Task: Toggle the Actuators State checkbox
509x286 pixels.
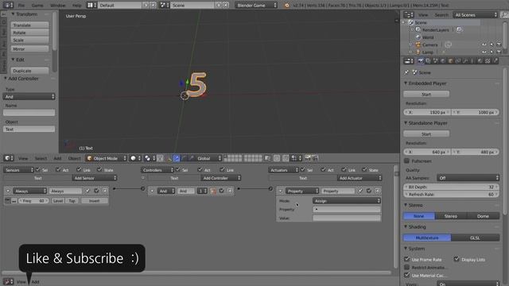Action: tap(364, 169)
